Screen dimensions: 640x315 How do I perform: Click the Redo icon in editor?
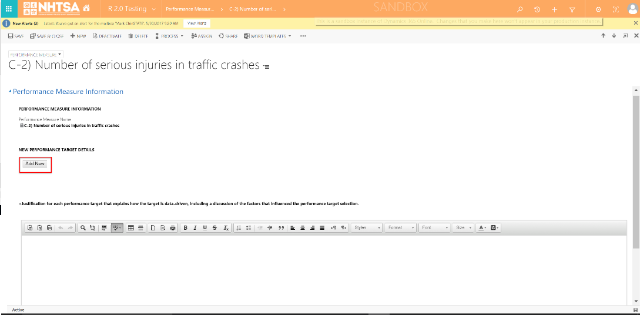pyautogui.click(x=70, y=227)
